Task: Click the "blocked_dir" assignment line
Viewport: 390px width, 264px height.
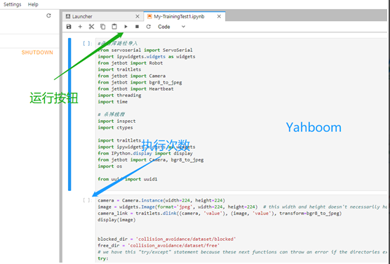Action: tap(167, 239)
